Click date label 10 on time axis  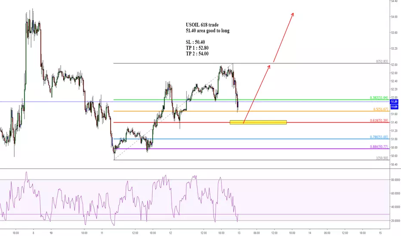51,233
